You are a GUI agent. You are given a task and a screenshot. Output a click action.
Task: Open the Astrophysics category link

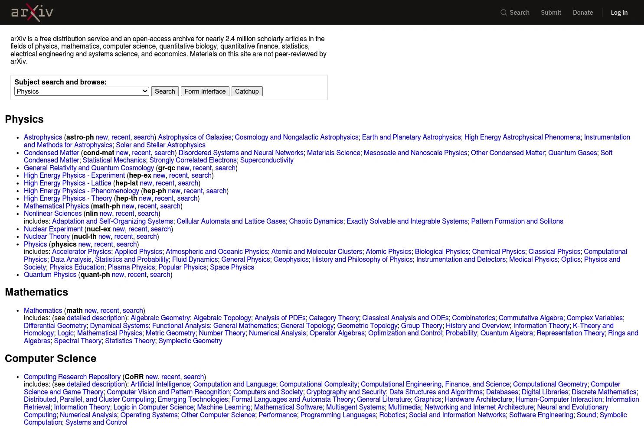pyautogui.click(x=43, y=137)
